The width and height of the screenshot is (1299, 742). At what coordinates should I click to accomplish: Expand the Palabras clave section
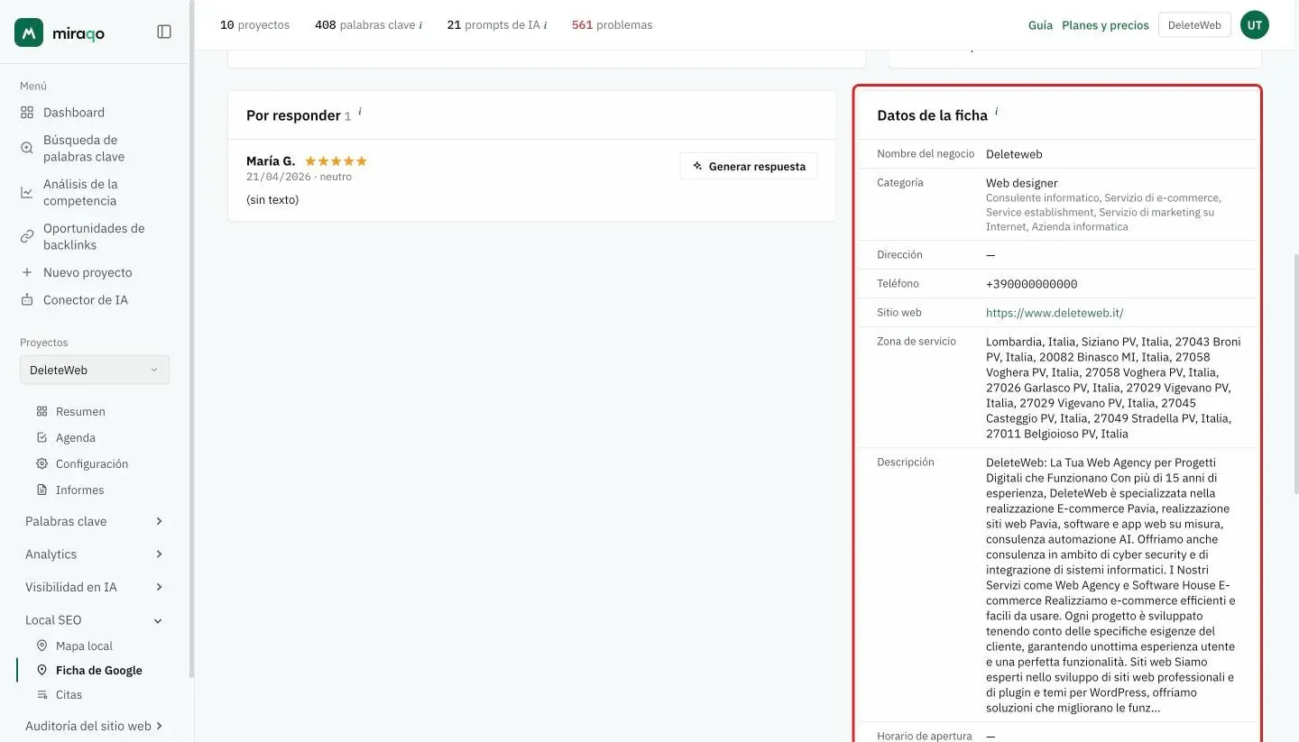coord(94,521)
